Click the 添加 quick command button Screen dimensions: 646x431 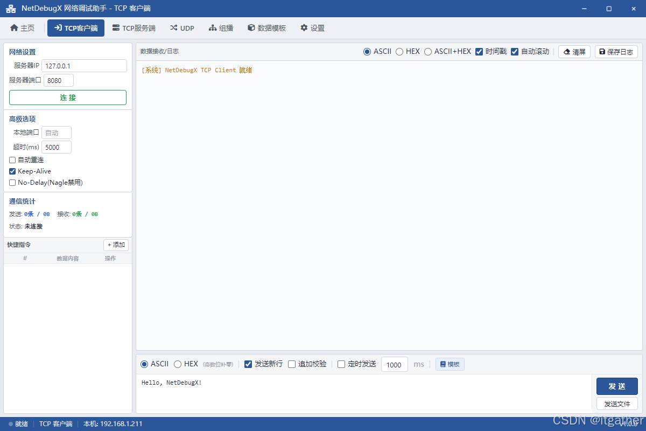(x=116, y=245)
